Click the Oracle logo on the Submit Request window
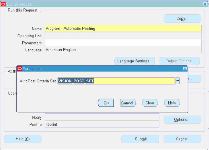This screenshot has height=150, width=209. click(3, 4)
